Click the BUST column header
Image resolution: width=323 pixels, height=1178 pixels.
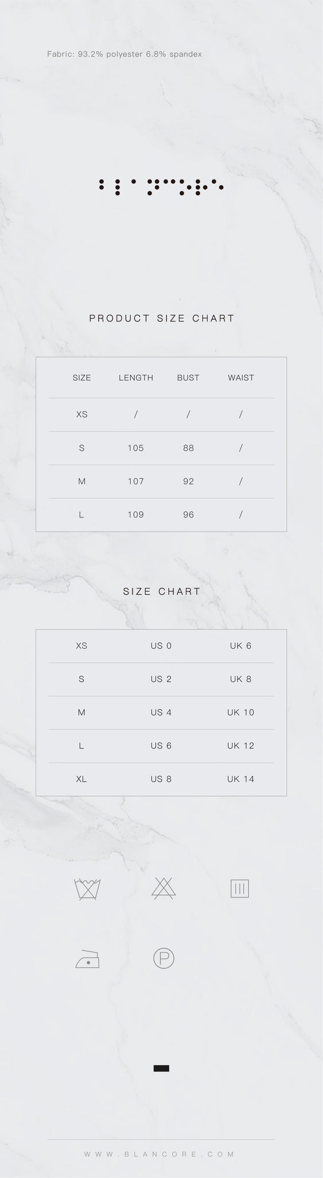pyautogui.click(x=188, y=378)
